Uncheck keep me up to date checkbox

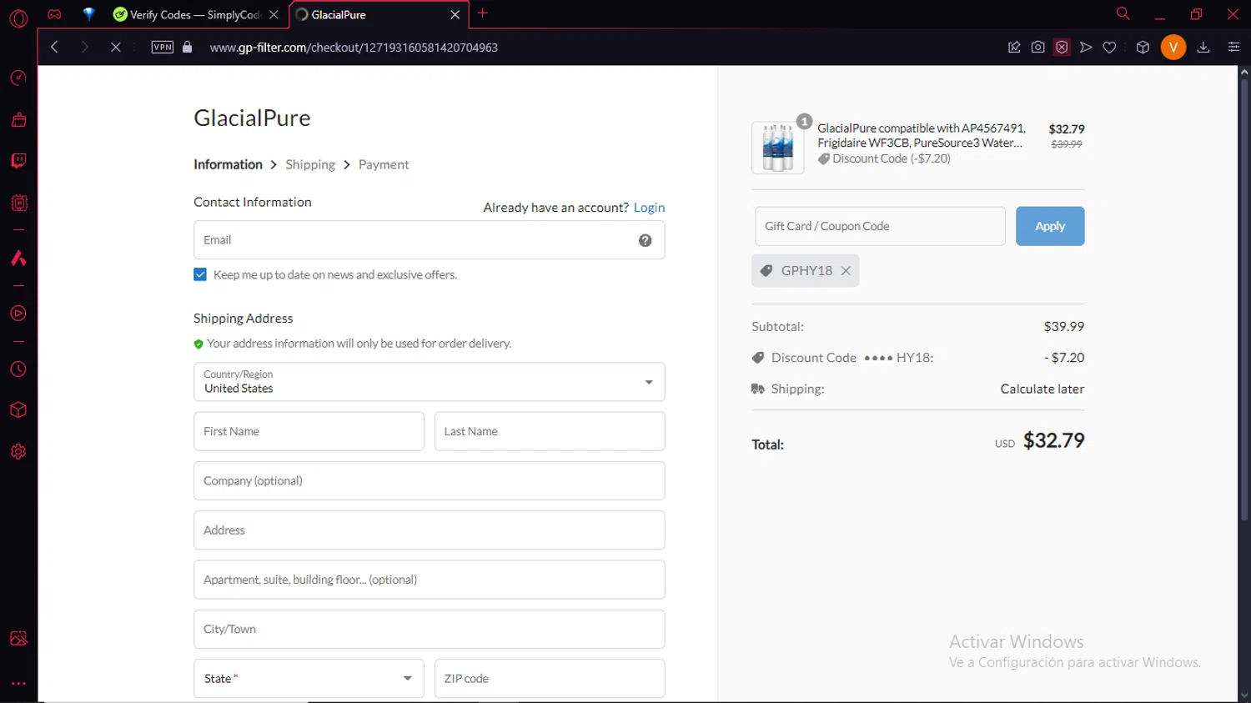pos(200,274)
